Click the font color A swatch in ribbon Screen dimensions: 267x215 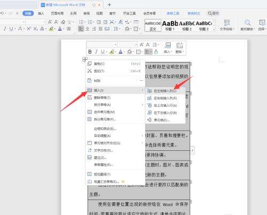click(x=60, y=29)
